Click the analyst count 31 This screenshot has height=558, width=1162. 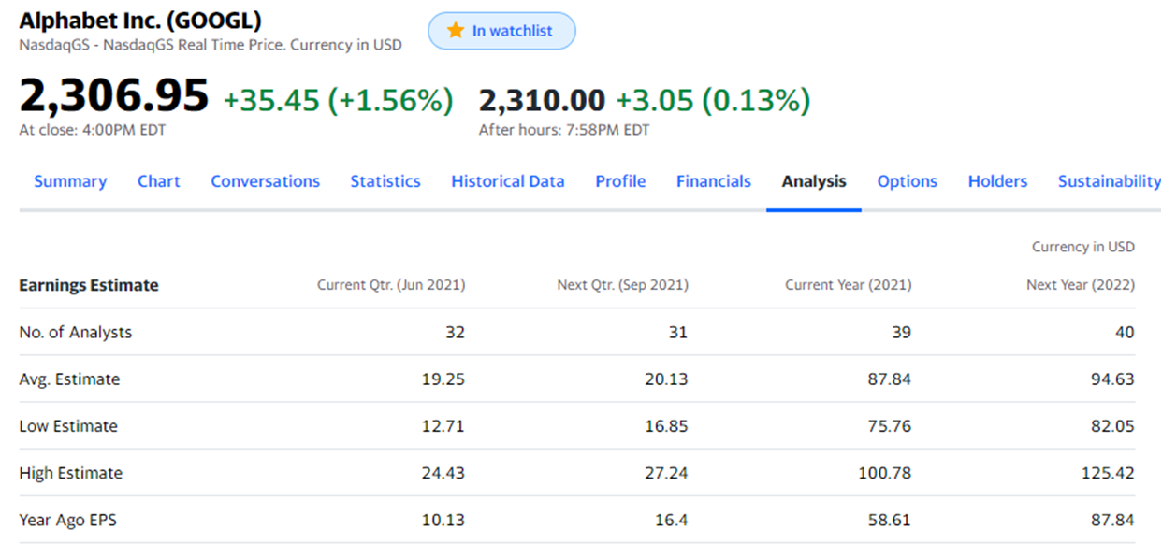678,332
